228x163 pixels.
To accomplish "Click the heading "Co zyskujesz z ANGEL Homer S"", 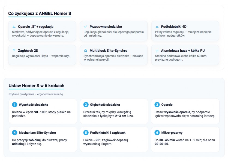I will point(40,14).
